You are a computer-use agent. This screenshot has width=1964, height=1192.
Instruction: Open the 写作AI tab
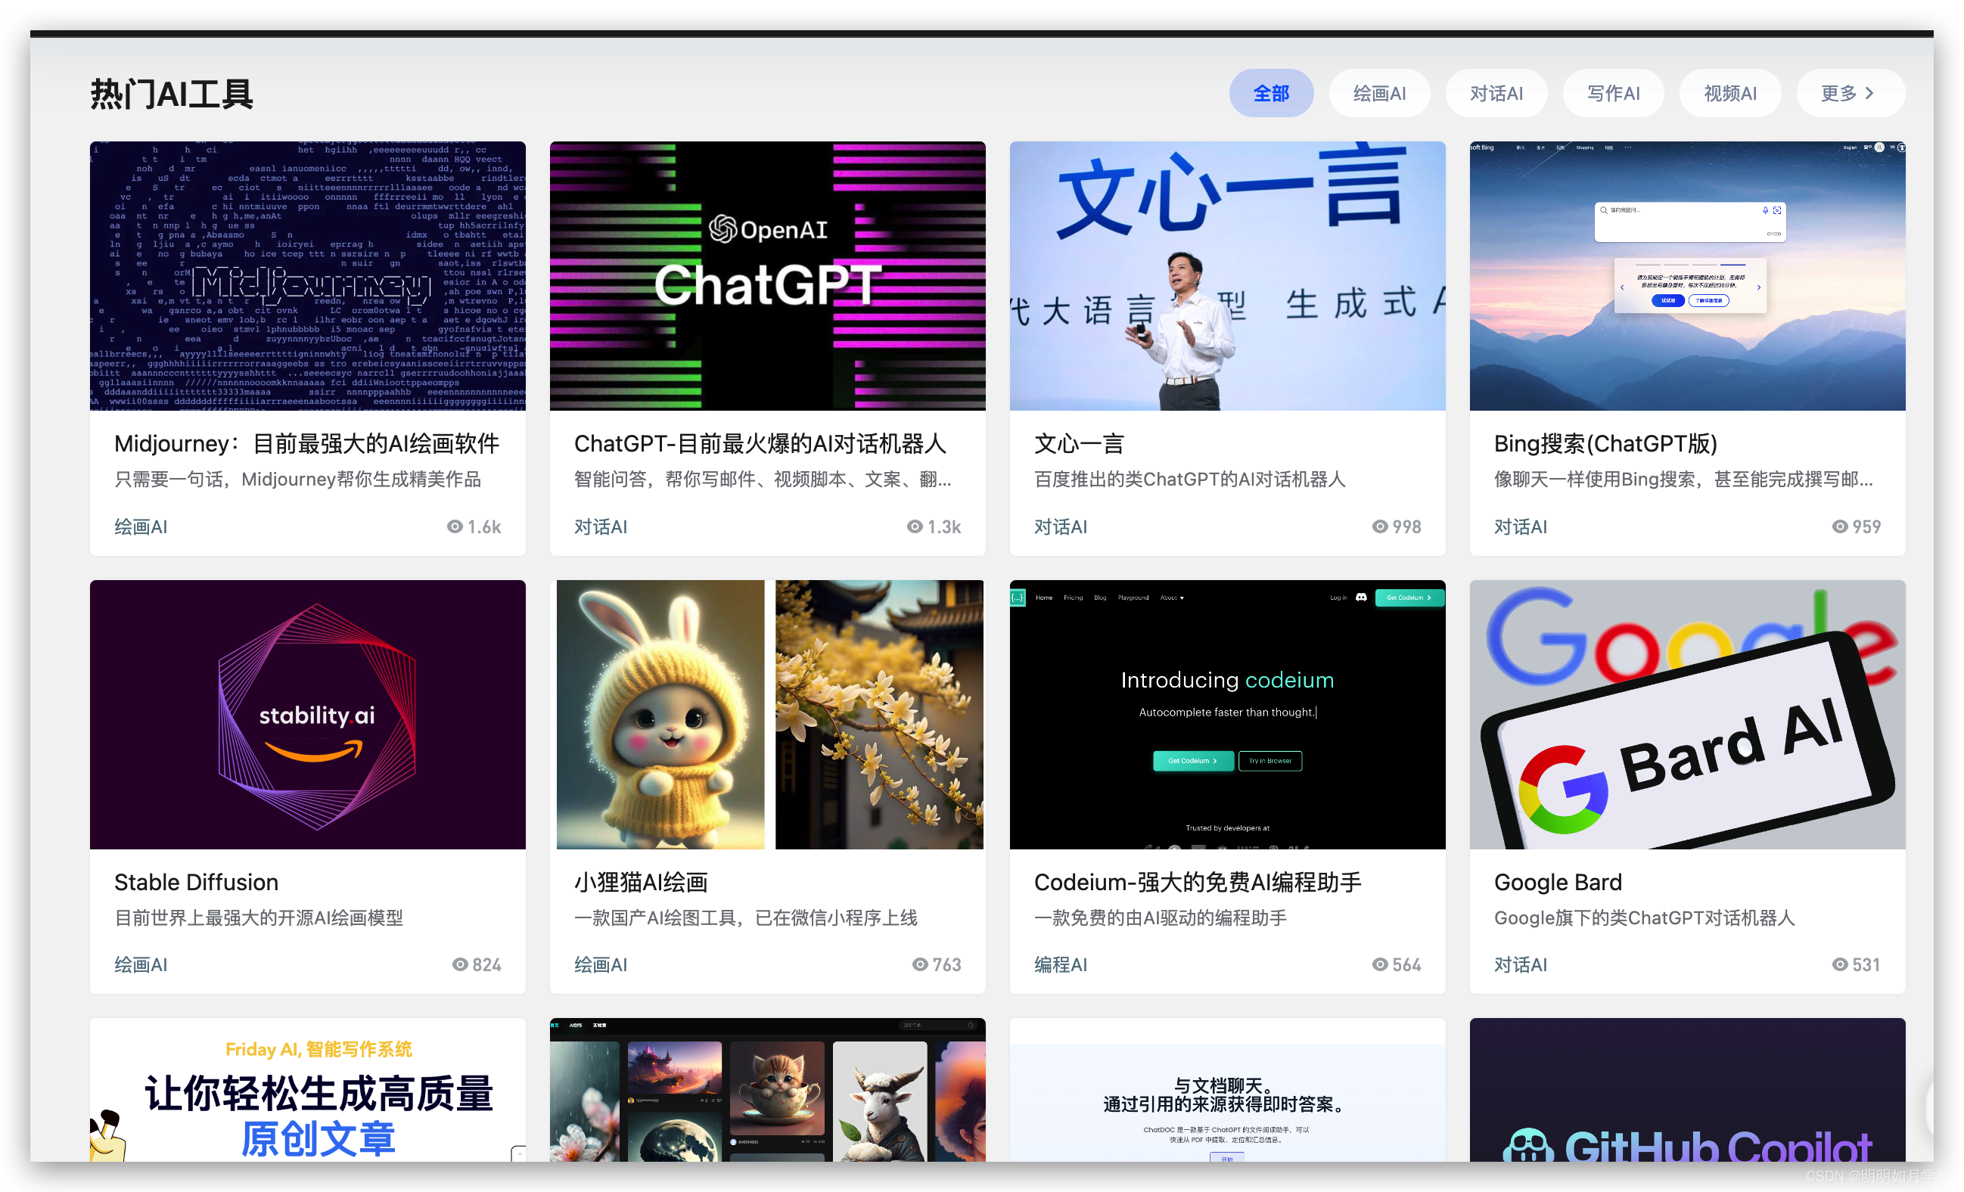[x=1613, y=93]
